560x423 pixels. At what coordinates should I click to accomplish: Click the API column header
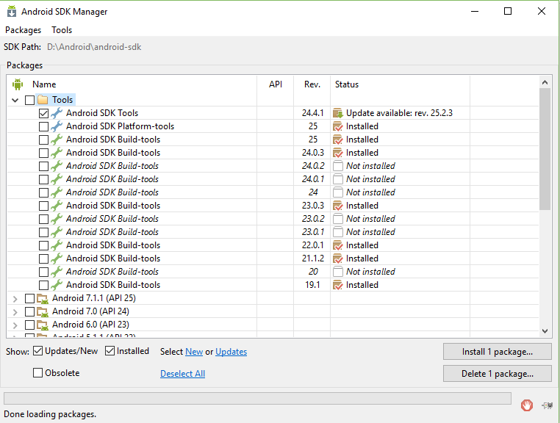point(276,84)
